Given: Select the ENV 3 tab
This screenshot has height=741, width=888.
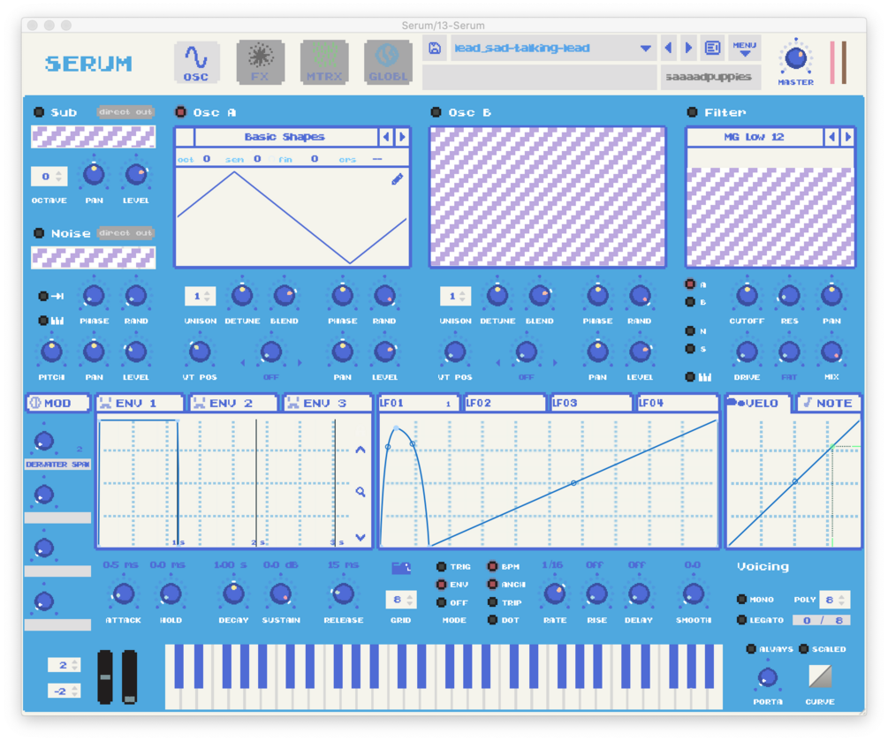Looking at the screenshot, I should pyautogui.click(x=327, y=403).
